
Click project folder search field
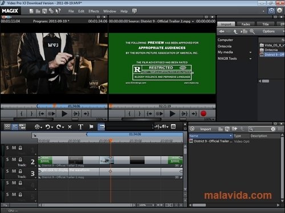tap(262, 129)
